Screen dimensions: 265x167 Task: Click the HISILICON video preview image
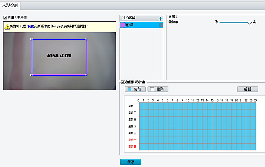coord(59,61)
